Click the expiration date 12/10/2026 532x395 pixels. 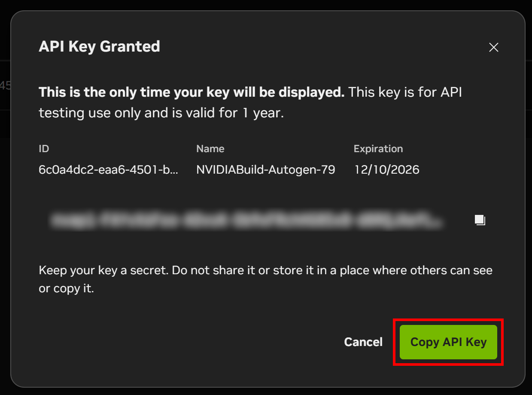pos(386,169)
